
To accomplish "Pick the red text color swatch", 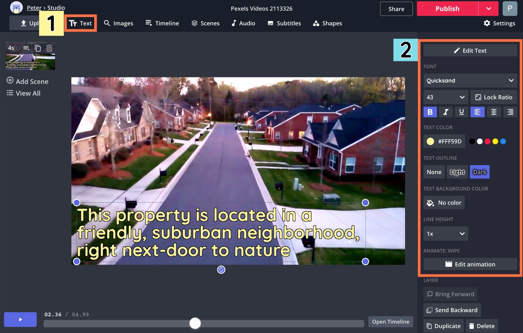I will click(488, 141).
